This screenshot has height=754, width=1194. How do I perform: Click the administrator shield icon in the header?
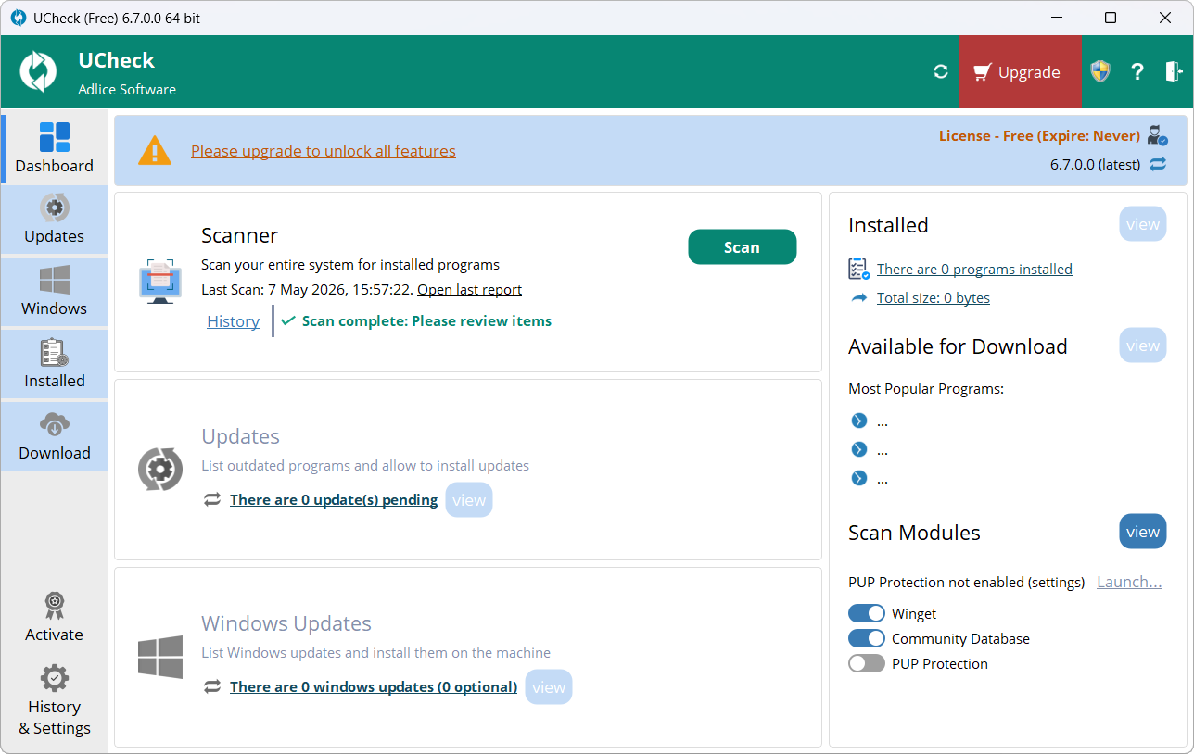click(1100, 72)
